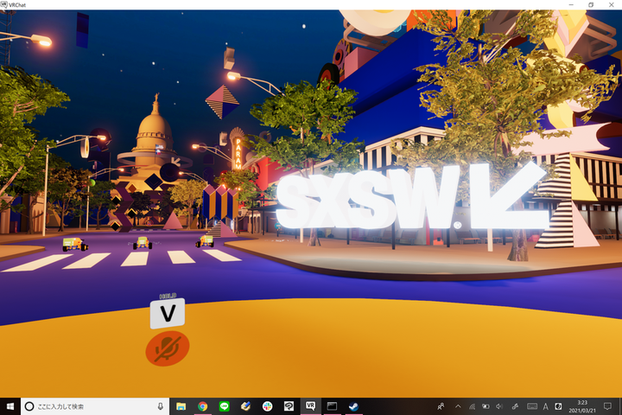Open Google Chrome from the taskbar
Image resolution: width=622 pixels, height=415 pixels.
pyautogui.click(x=203, y=406)
